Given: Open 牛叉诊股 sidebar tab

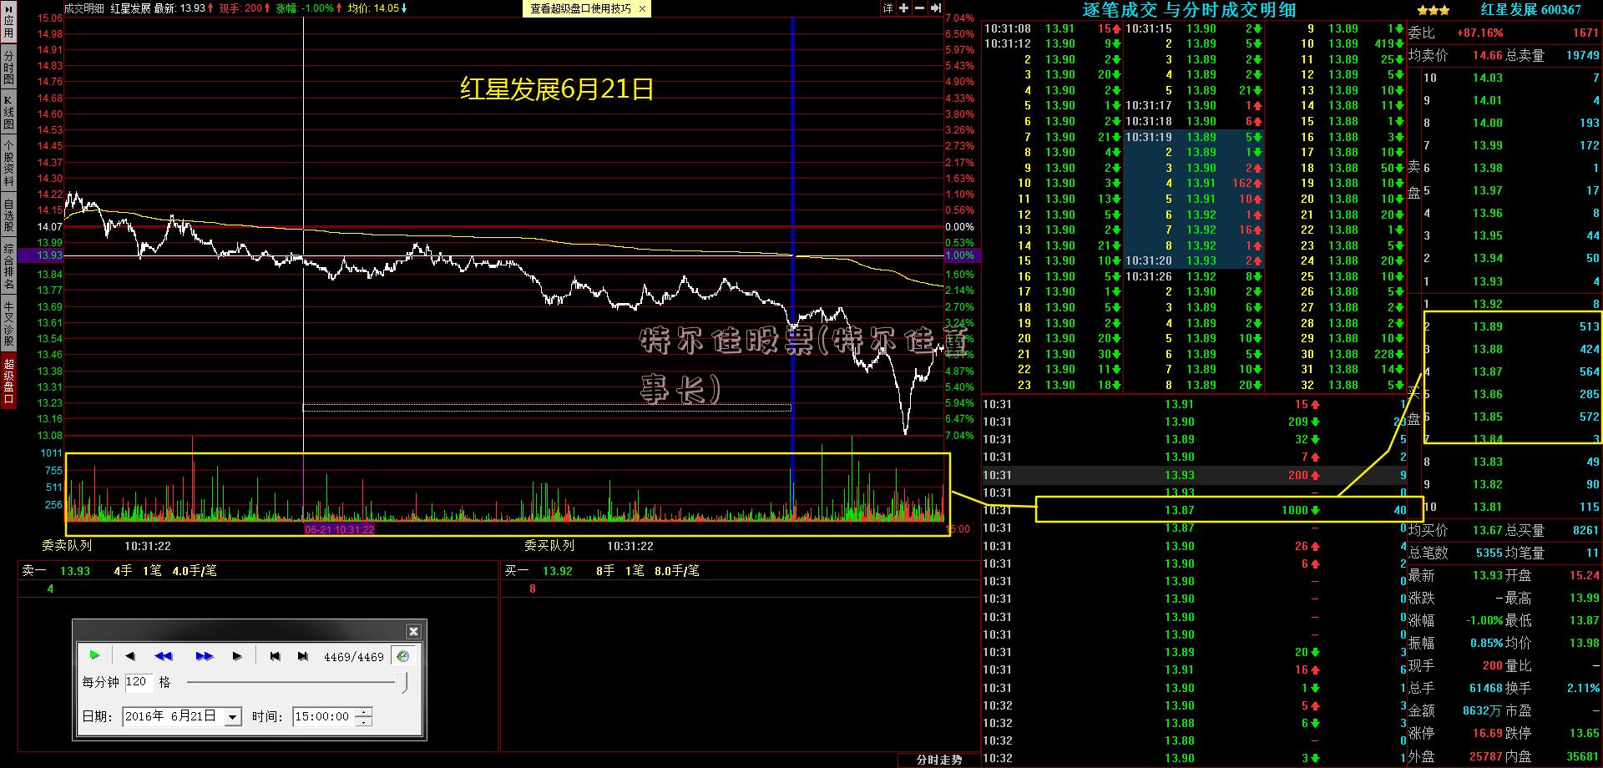Looking at the screenshot, I should point(8,324).
